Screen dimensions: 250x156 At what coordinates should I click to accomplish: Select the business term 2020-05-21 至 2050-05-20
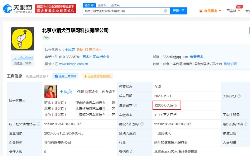[x=64, y=133]
